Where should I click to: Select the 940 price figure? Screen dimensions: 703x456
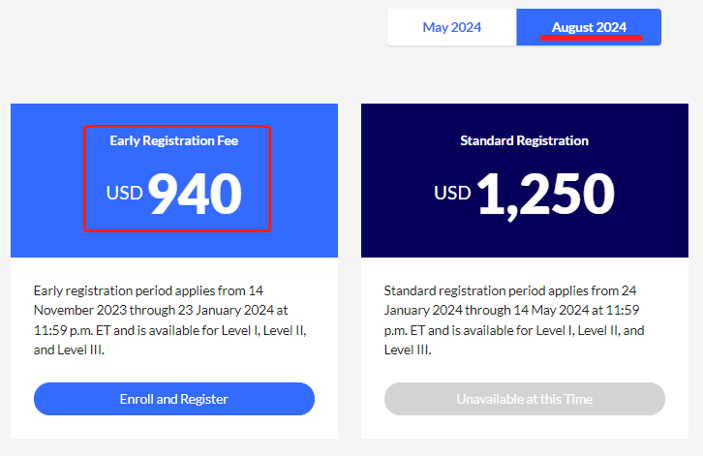[x=195, y=194]
